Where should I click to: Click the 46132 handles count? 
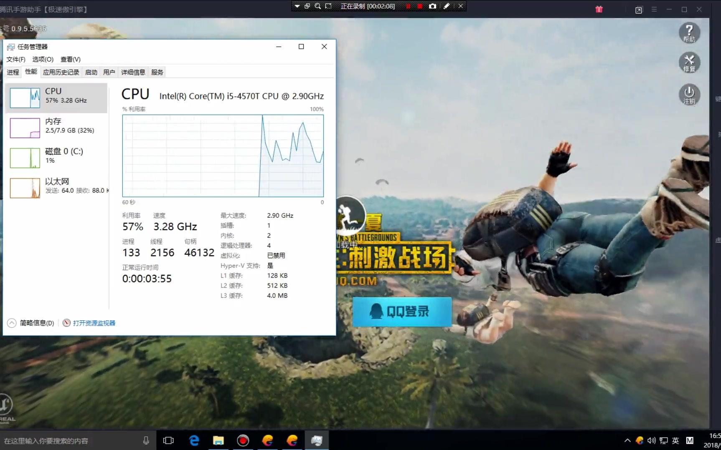click(199, 252)
